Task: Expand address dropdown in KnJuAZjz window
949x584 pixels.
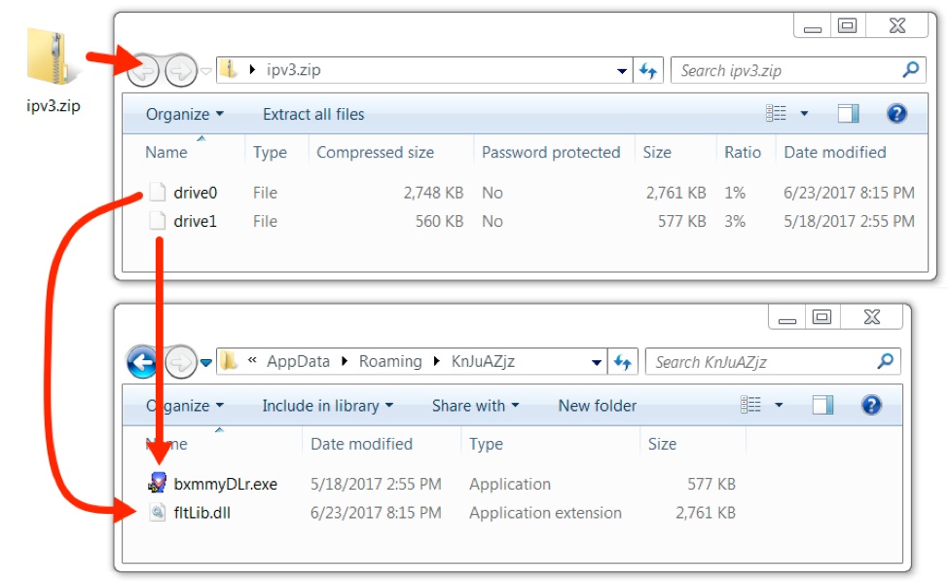Action: tap(596, 362)
